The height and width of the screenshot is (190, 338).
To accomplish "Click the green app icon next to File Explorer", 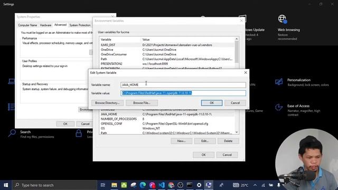I will coord(124,185).
